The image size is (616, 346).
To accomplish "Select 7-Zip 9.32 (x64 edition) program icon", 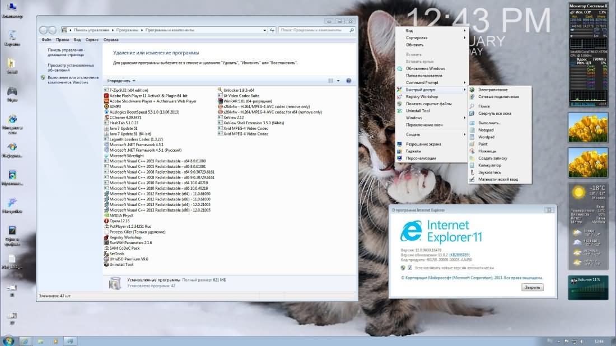I will (x=106, y=90).
